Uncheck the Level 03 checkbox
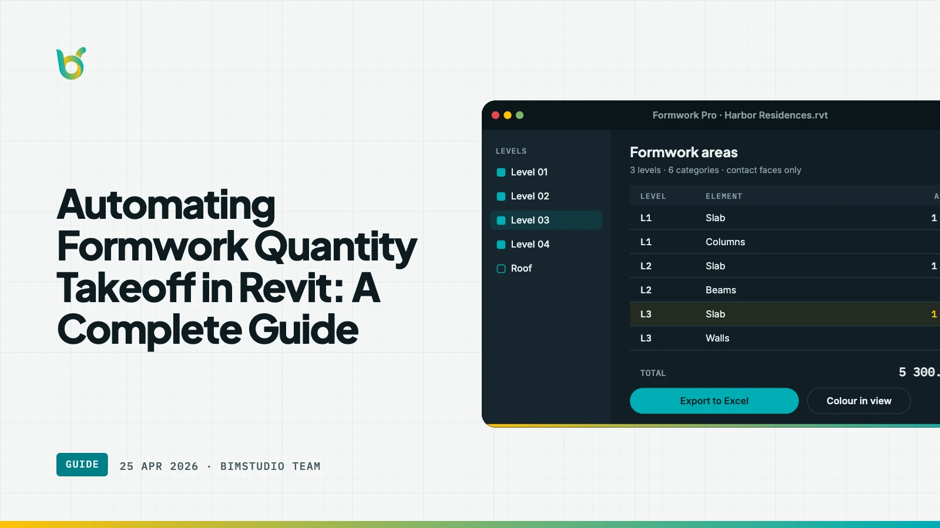 pyautogui.click(x=501, y=221)
